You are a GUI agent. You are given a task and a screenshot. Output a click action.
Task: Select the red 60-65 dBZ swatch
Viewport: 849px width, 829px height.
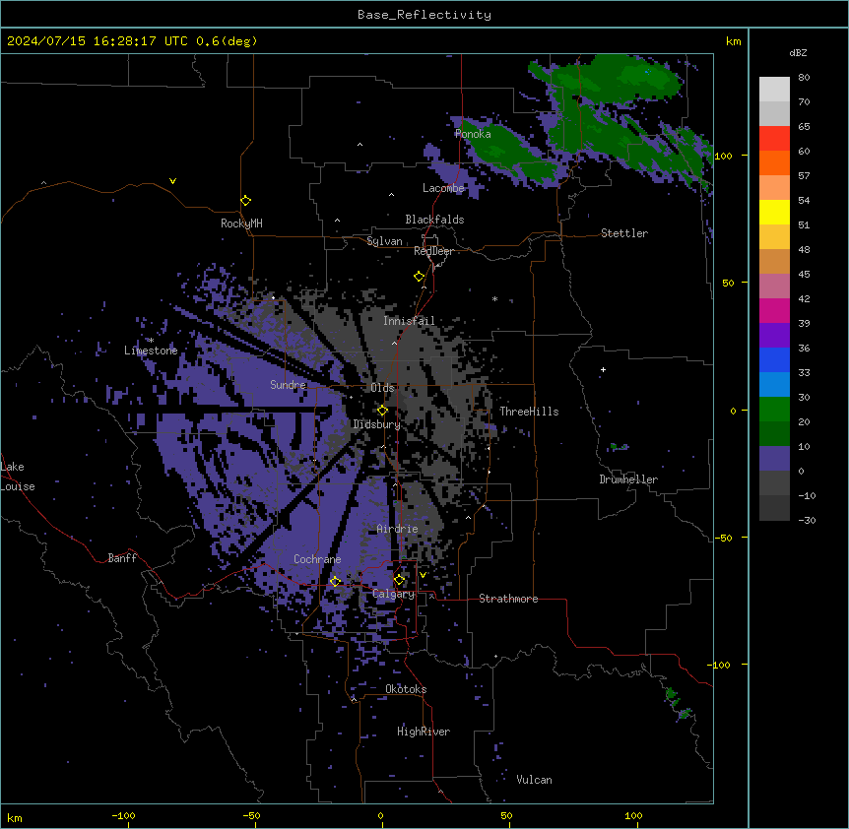point(774,139)
